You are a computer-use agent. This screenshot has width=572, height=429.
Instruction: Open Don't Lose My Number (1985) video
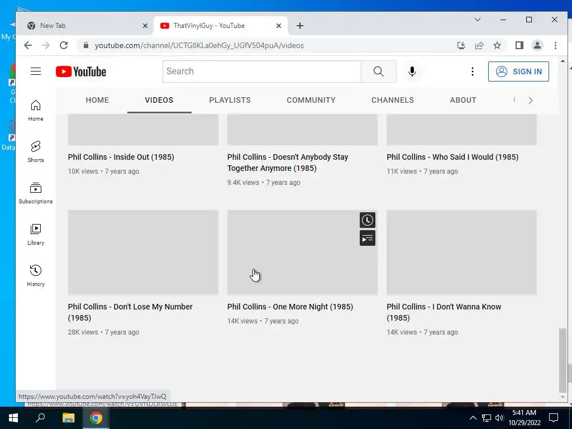click(x=130, y=312)
